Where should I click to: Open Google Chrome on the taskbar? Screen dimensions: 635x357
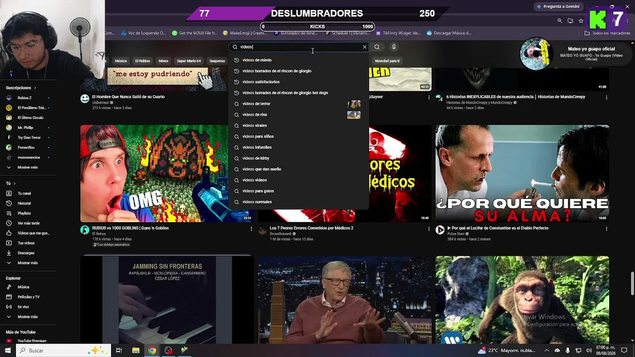152,351
